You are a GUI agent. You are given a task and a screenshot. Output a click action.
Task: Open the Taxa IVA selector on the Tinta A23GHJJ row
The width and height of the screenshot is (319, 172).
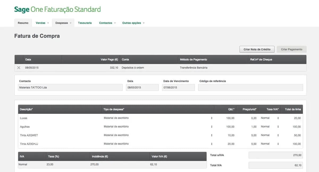click(x=278, y=144)
